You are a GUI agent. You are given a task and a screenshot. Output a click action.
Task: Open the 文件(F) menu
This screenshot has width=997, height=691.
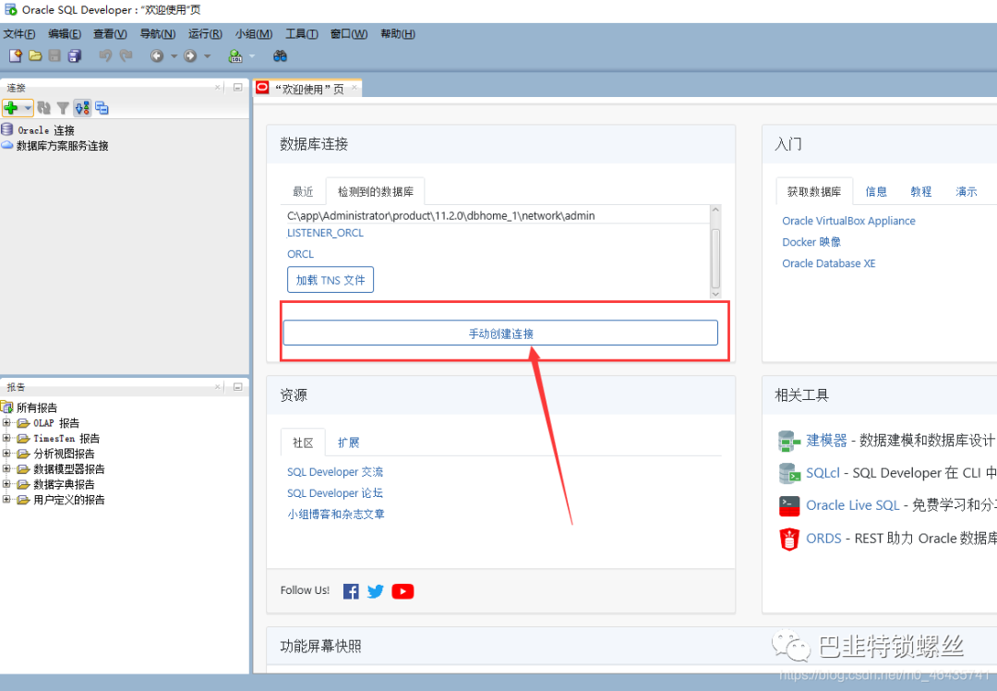pyautogui.click(x=19, y=34)
